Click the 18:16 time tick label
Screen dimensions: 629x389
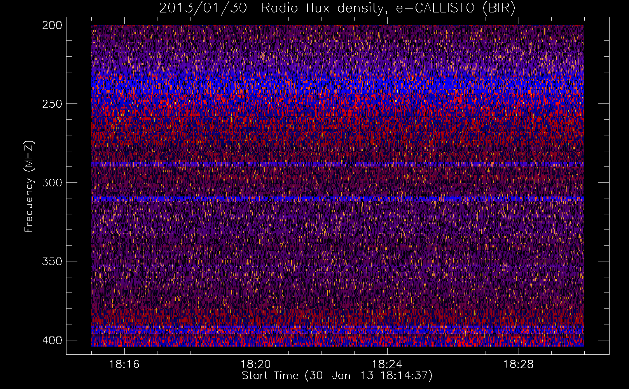point(124,364)
